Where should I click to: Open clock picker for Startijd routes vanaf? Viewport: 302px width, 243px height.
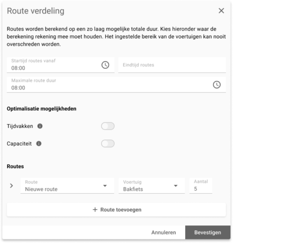coord(105,65)
